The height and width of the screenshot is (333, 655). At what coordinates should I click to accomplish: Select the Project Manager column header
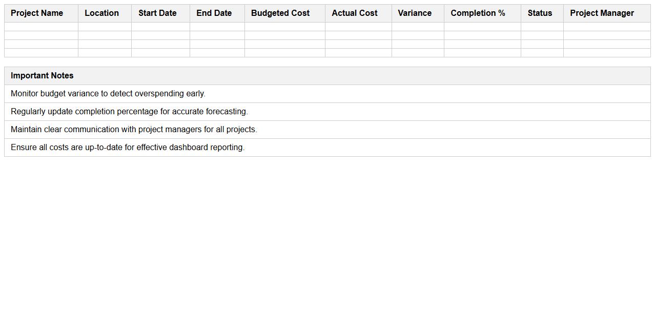pyautogui.click(x=602, y=13)
